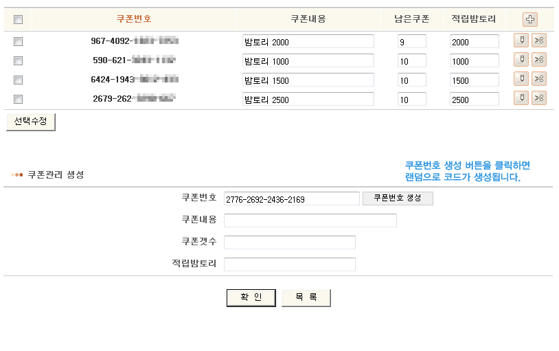Click pencil edit icon for coupon 6424-1943

(x=521, y=80)
